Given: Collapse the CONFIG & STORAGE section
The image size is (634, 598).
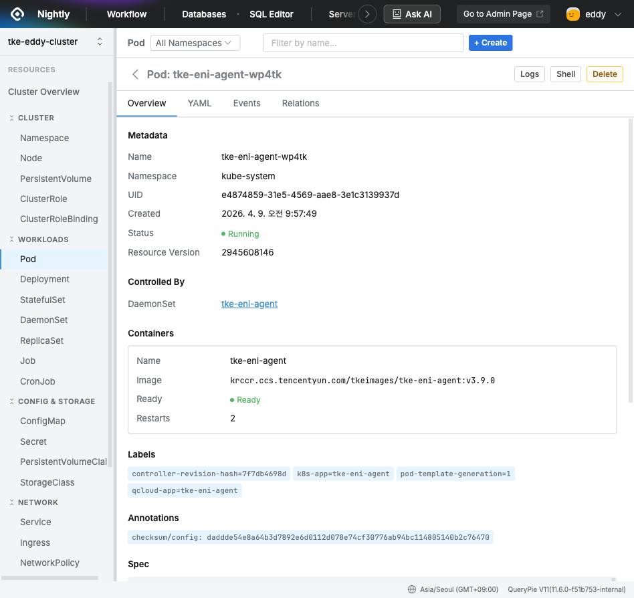Looking at the screenshot, I should pyautogui.click(x=11, y=401).
